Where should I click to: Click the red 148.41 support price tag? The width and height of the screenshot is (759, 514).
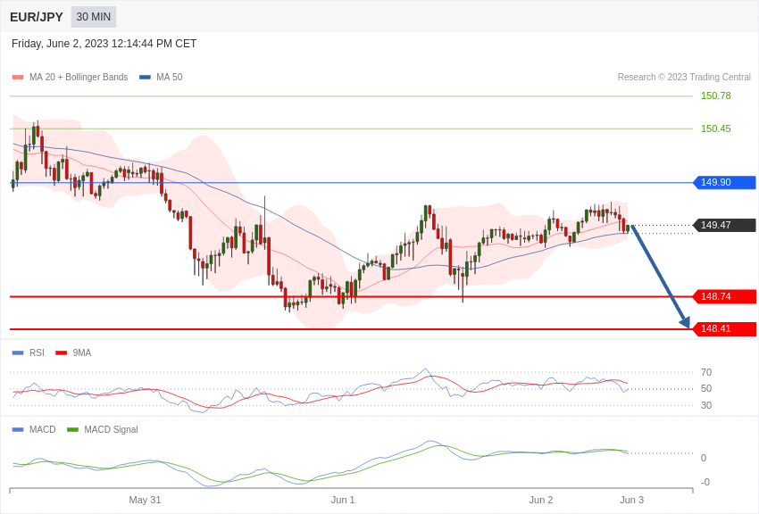725,328
